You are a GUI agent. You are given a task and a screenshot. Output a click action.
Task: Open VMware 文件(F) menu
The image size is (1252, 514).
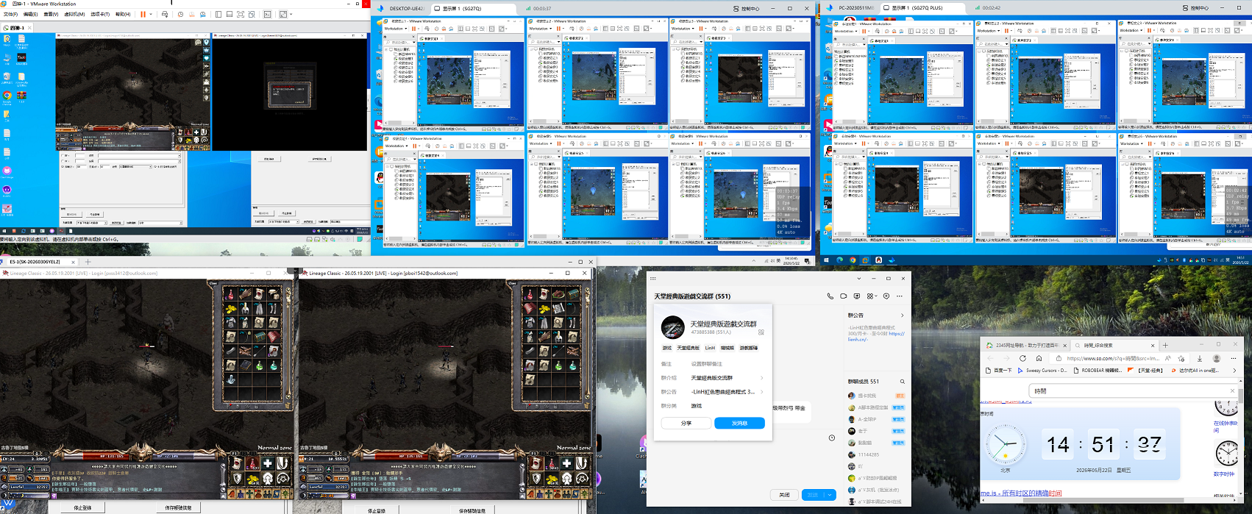coord(10,14)
